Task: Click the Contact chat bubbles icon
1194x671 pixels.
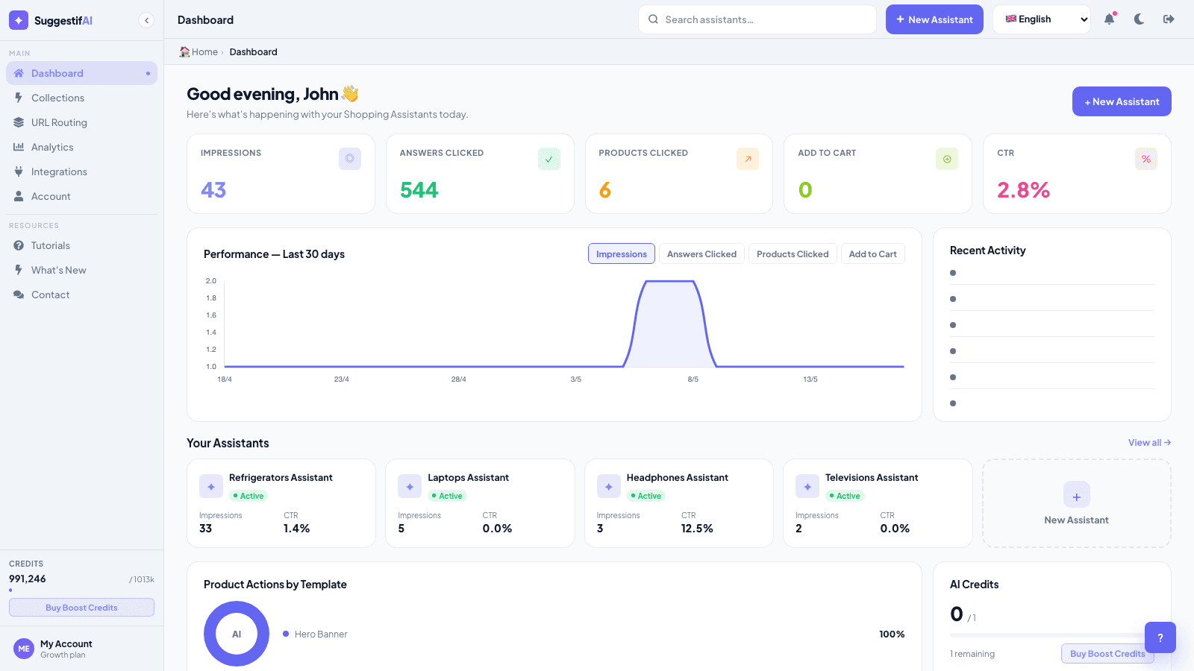Action: pyautogui.click(x=19, y=294)
